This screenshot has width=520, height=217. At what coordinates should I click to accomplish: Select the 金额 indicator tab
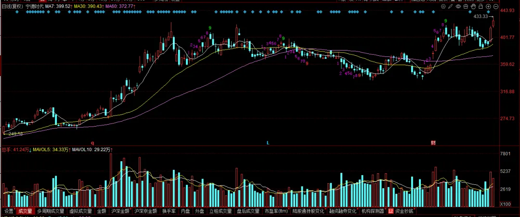[102, 211]
